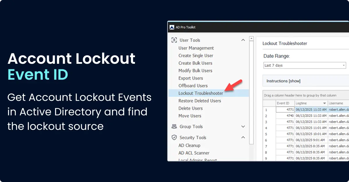Viewport: 349px width, 182px height.
Task: Click the AD Pro Toolkit logo icon
Action: click(172, 27)
